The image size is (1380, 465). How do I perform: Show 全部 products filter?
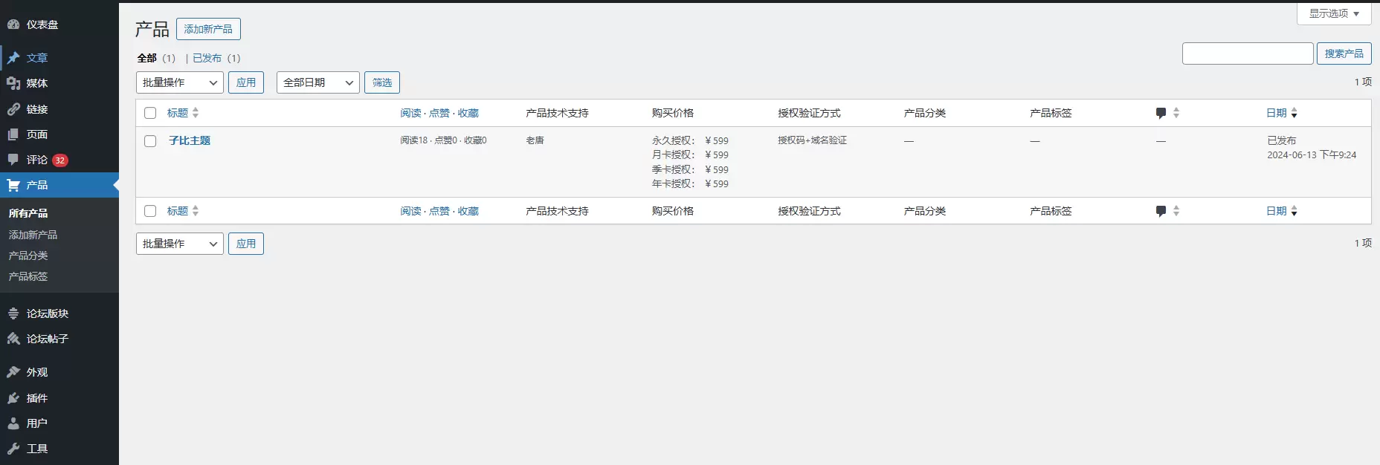(x=147, y=58)
